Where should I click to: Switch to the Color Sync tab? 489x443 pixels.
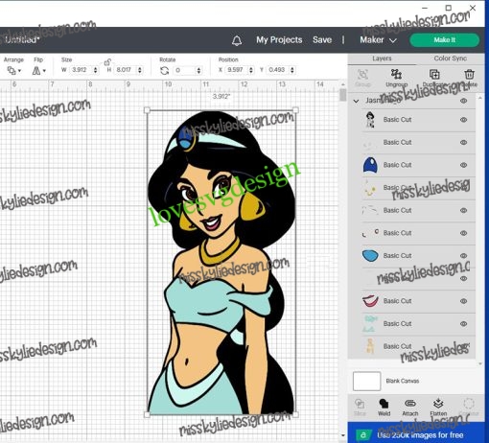click(450, 58)
